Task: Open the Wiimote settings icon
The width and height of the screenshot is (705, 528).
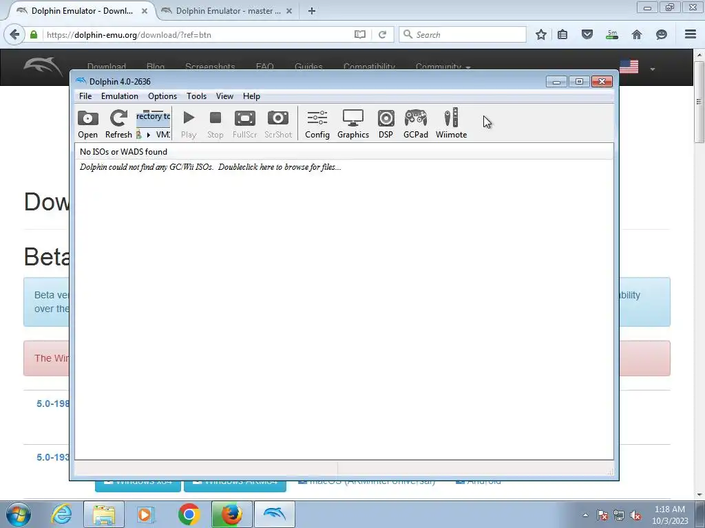Action: 452,124
